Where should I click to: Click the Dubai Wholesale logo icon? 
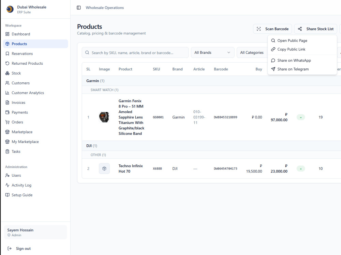pyautogui.click(x=10, y=9)
